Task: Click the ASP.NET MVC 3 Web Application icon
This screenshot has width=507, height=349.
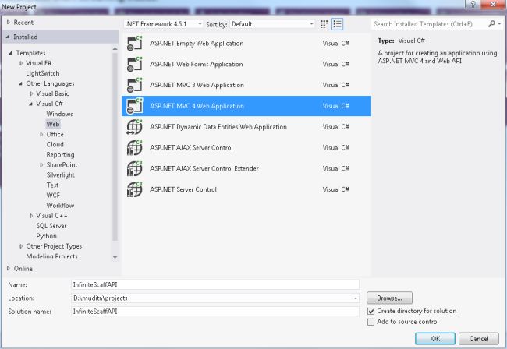Action: click(134, 85)
